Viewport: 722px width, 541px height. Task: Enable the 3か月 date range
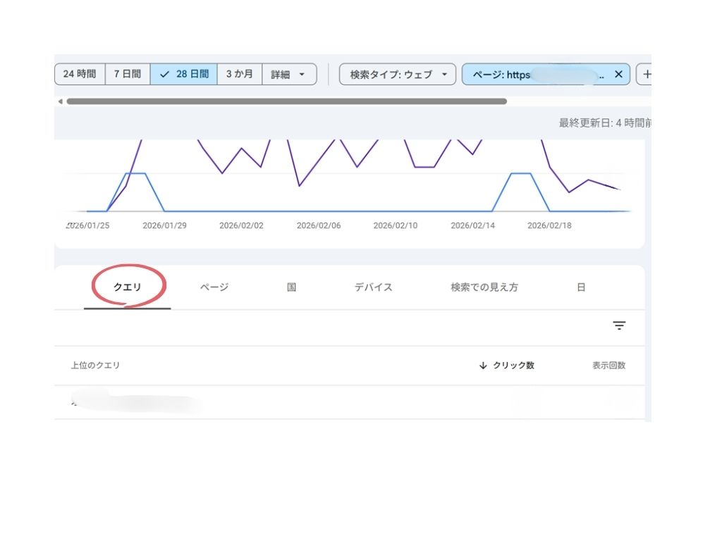coord(239,74)
